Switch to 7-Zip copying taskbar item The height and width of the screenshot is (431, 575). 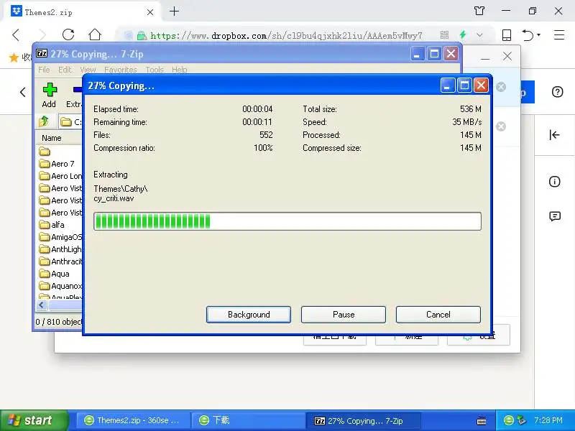363,421
